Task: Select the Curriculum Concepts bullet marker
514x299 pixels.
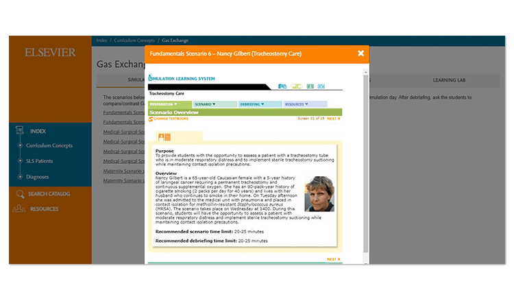Action: 20,145
